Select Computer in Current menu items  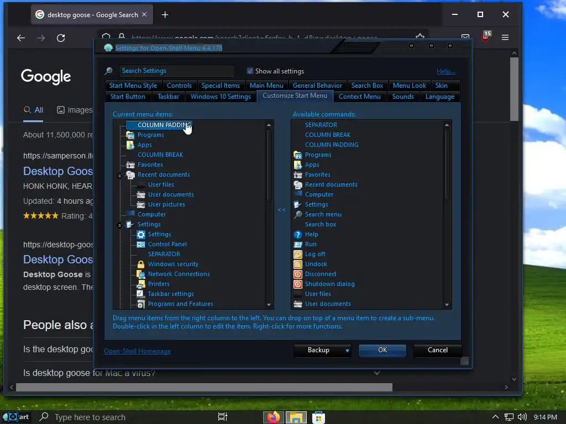point(151,215)
